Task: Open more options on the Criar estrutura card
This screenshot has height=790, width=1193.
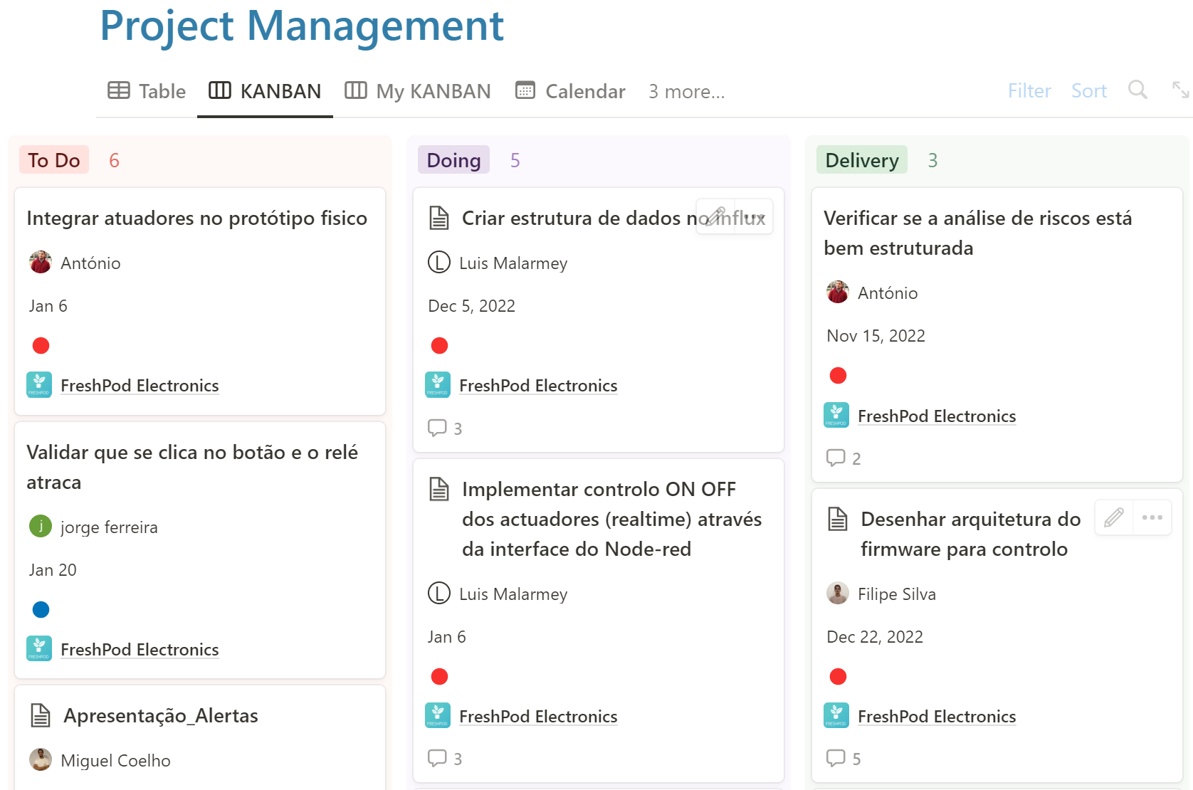Action: point(754,216)
